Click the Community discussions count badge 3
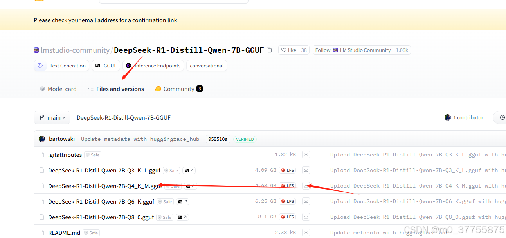The width and height of the screenshot is (506, 238). (200, 89)
